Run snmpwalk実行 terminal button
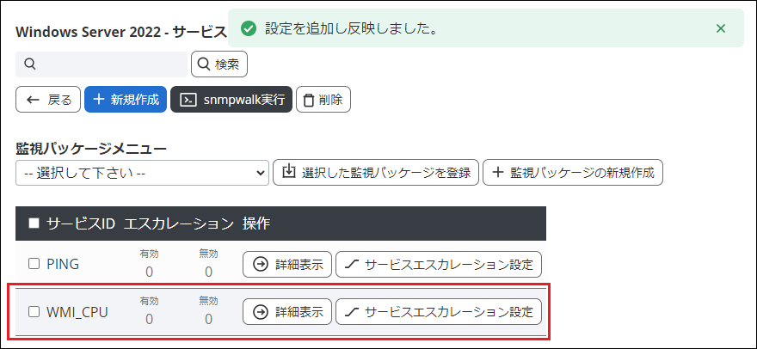The width and height of the screenshot is (757, 349). pos(231,100)
